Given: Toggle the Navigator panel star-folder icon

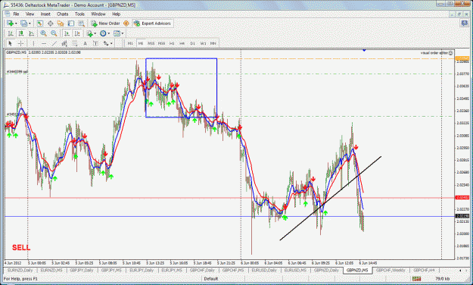Looking at the screenshot, I should point(61,23).
